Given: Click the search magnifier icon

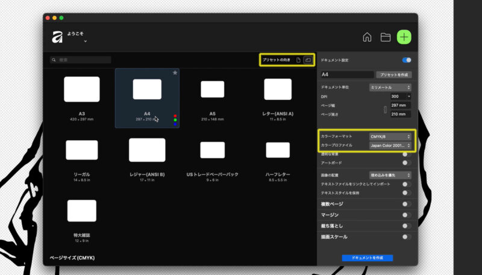Looking at the screenshot, I should (54, 60).
